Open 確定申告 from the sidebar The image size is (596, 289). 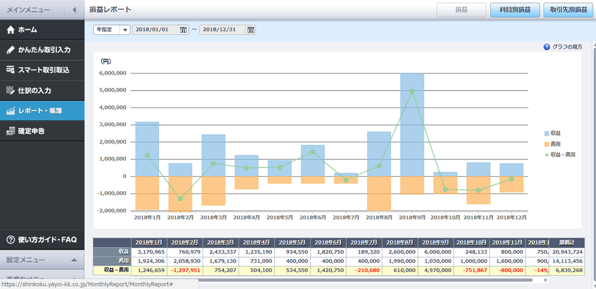click(42, 131)
